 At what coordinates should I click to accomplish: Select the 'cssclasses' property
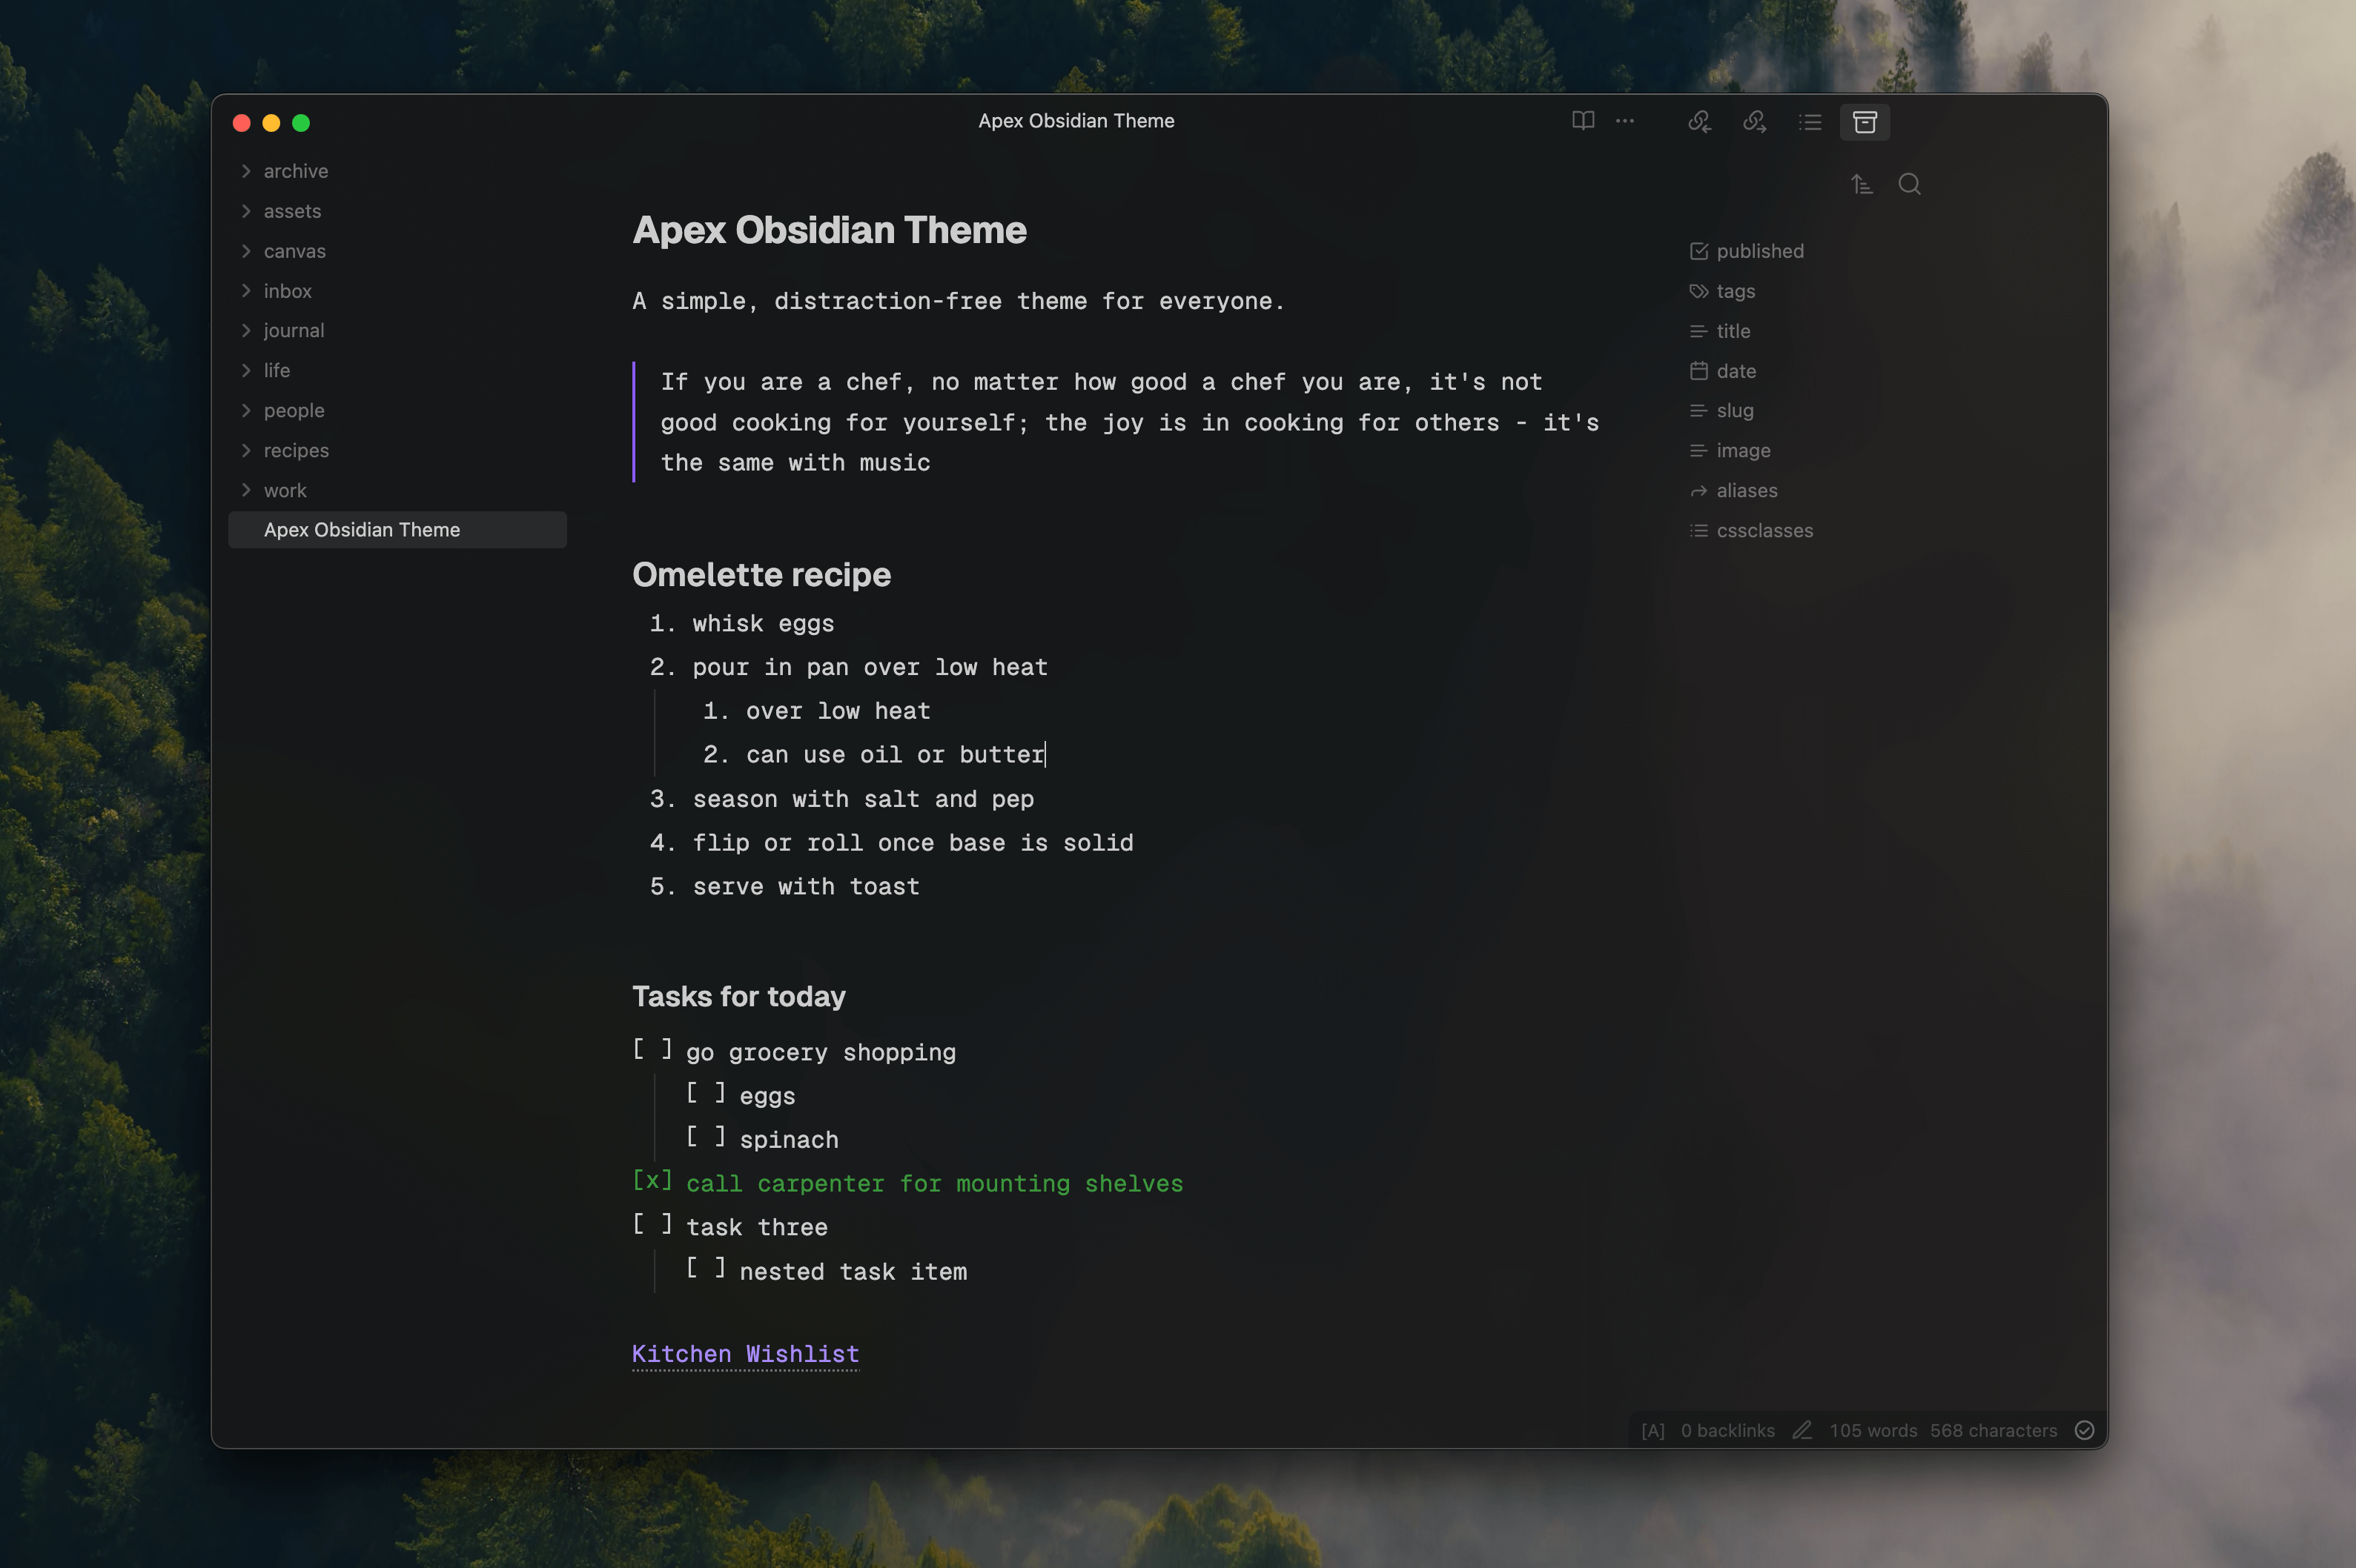pos(1764,531)
